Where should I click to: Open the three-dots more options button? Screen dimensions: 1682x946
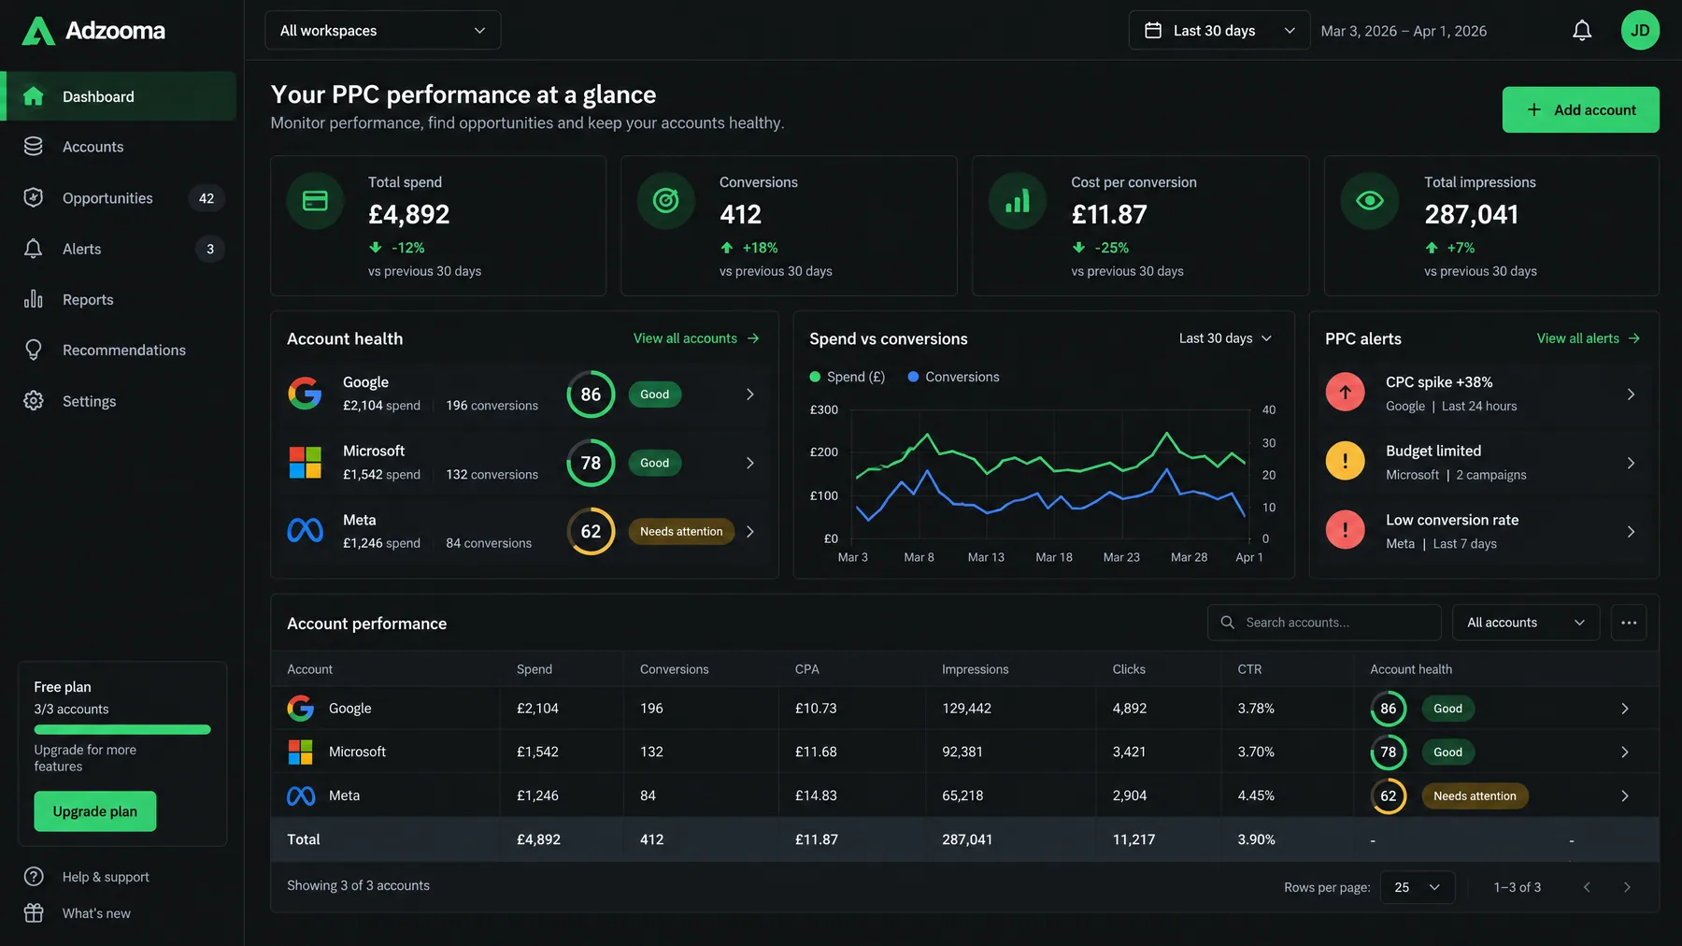(x=1629, y=623)
